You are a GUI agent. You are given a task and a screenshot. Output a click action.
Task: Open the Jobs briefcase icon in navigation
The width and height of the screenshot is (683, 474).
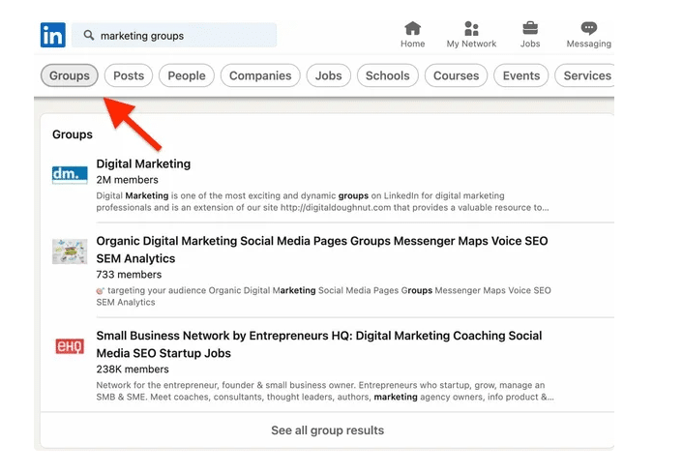[530, 29]
